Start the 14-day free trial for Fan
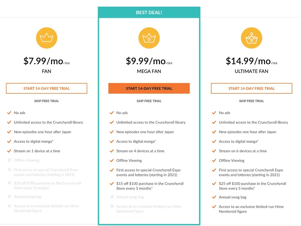Viewport: 301px width, 226px height. click(46, 88)
